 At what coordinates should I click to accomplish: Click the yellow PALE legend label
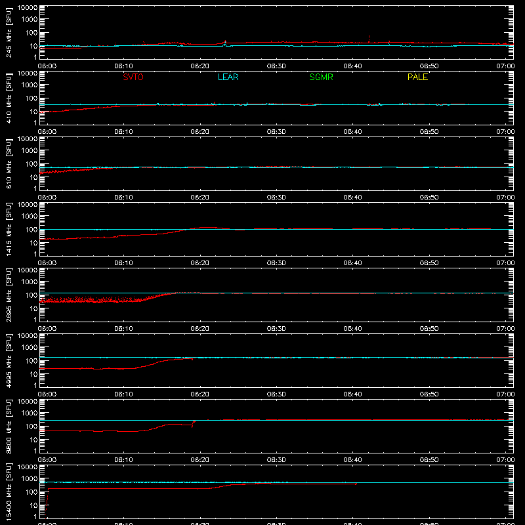tap(417, 77)
